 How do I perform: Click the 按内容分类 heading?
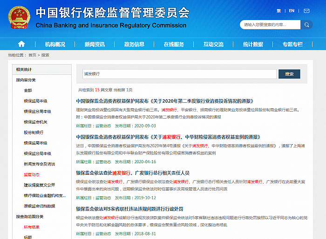tap(26, 80)
